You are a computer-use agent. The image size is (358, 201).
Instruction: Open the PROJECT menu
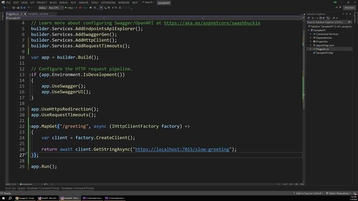tap(42, 2)
